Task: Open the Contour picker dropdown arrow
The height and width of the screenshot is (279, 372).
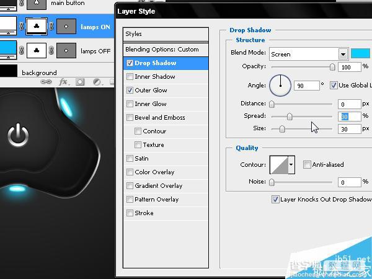Action: [291, 165]
